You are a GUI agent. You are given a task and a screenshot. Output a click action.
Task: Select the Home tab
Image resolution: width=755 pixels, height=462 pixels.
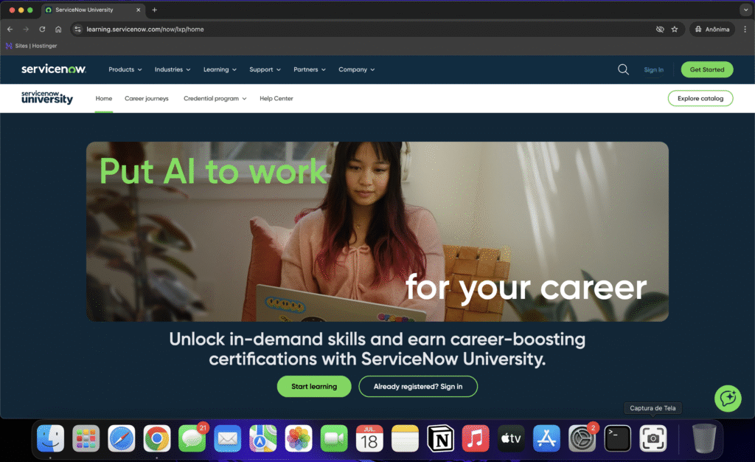[103, 98]
